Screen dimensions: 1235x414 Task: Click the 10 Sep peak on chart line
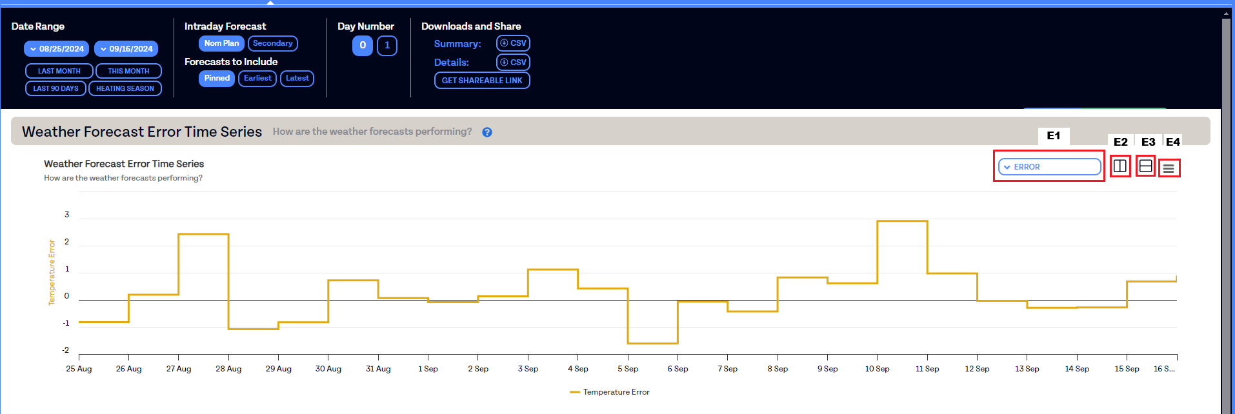tap(902, 221)
